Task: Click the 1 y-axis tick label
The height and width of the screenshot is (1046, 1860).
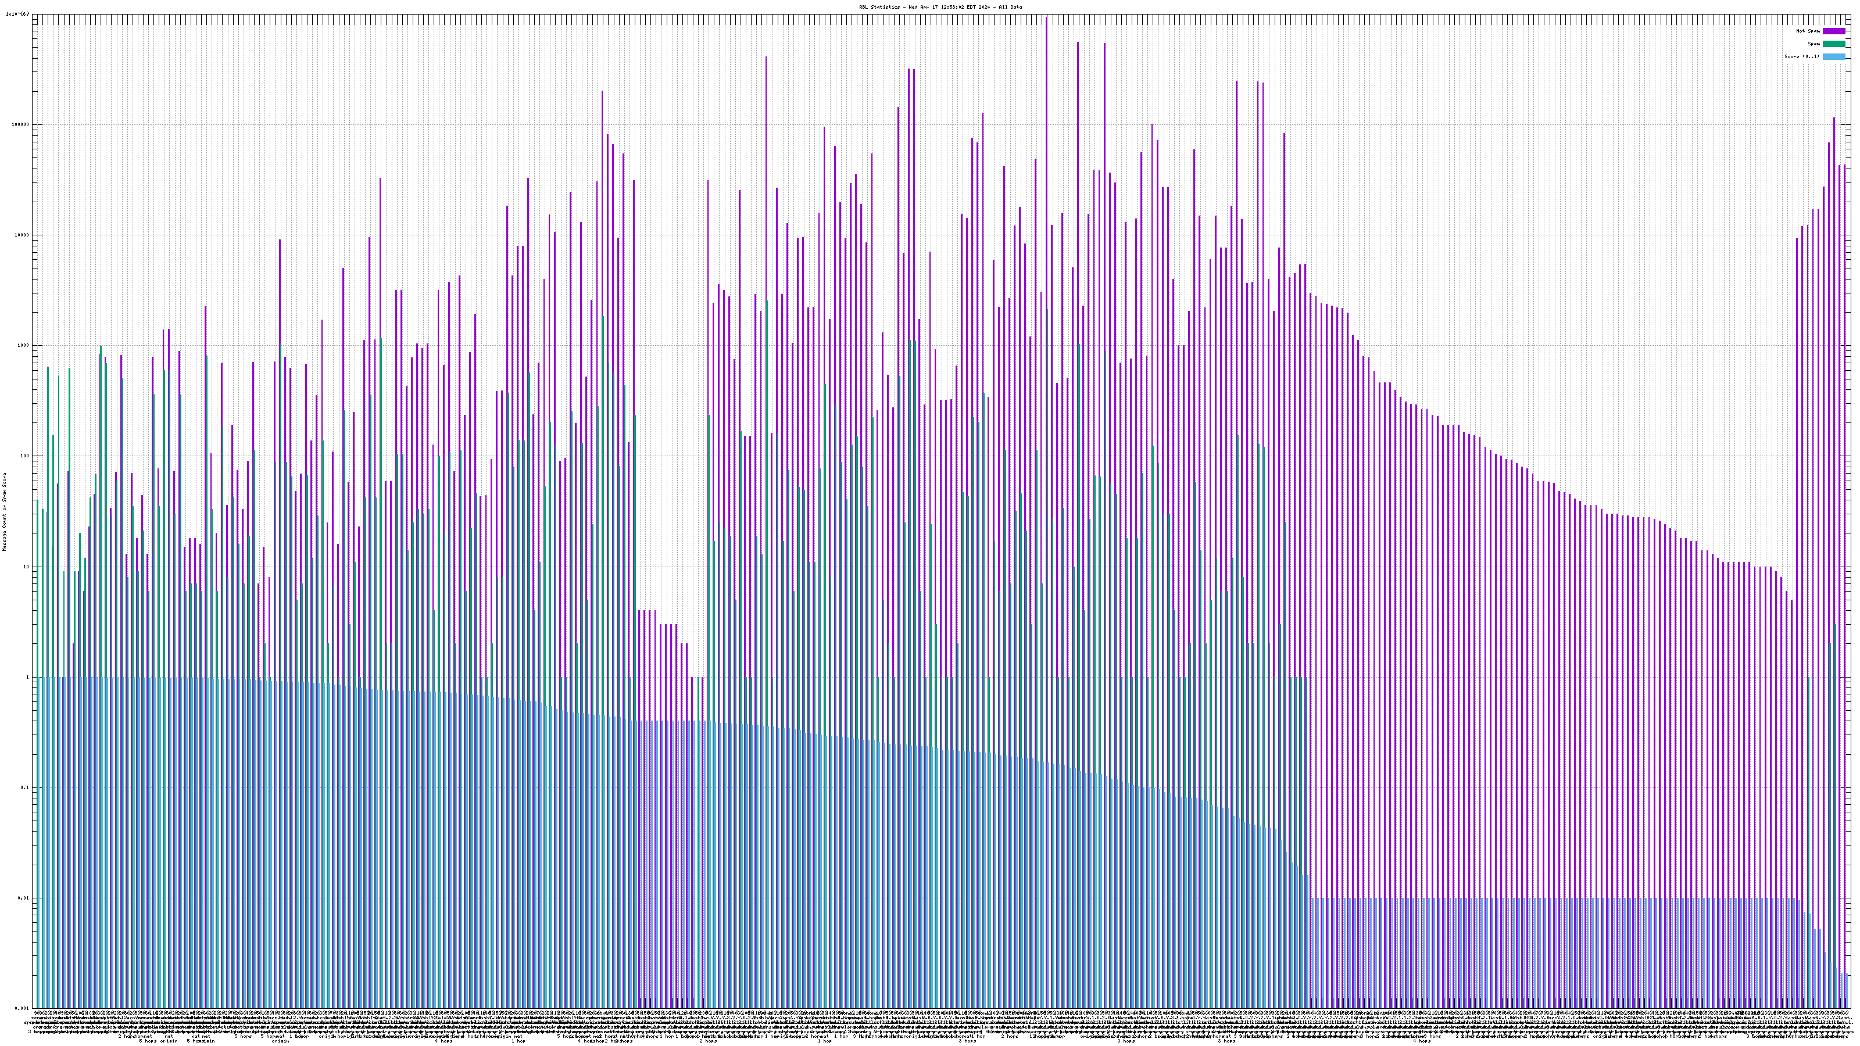Action: click(27, 677)
